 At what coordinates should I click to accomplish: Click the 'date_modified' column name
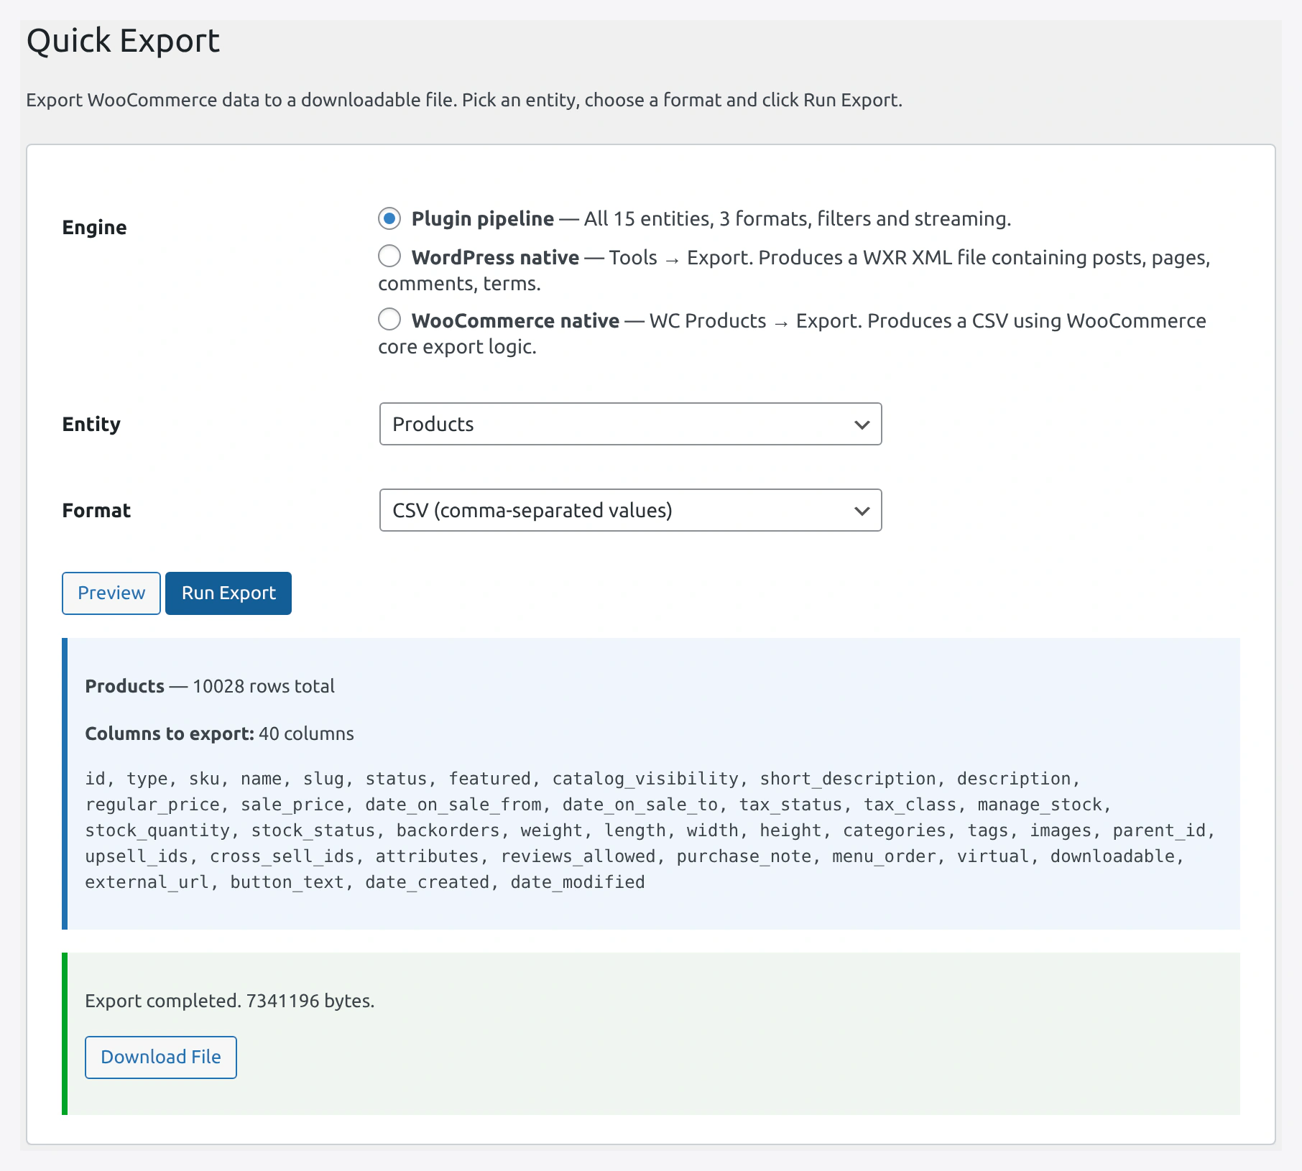click(x=578, y=882)
